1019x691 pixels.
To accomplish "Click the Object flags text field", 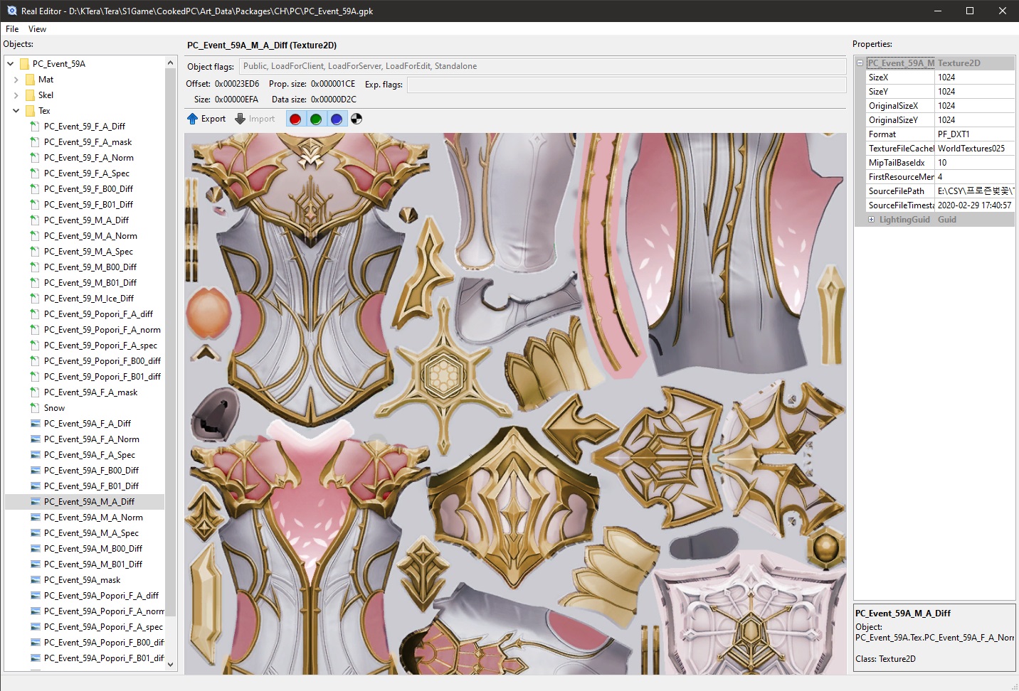I will (x=542, y=66).
